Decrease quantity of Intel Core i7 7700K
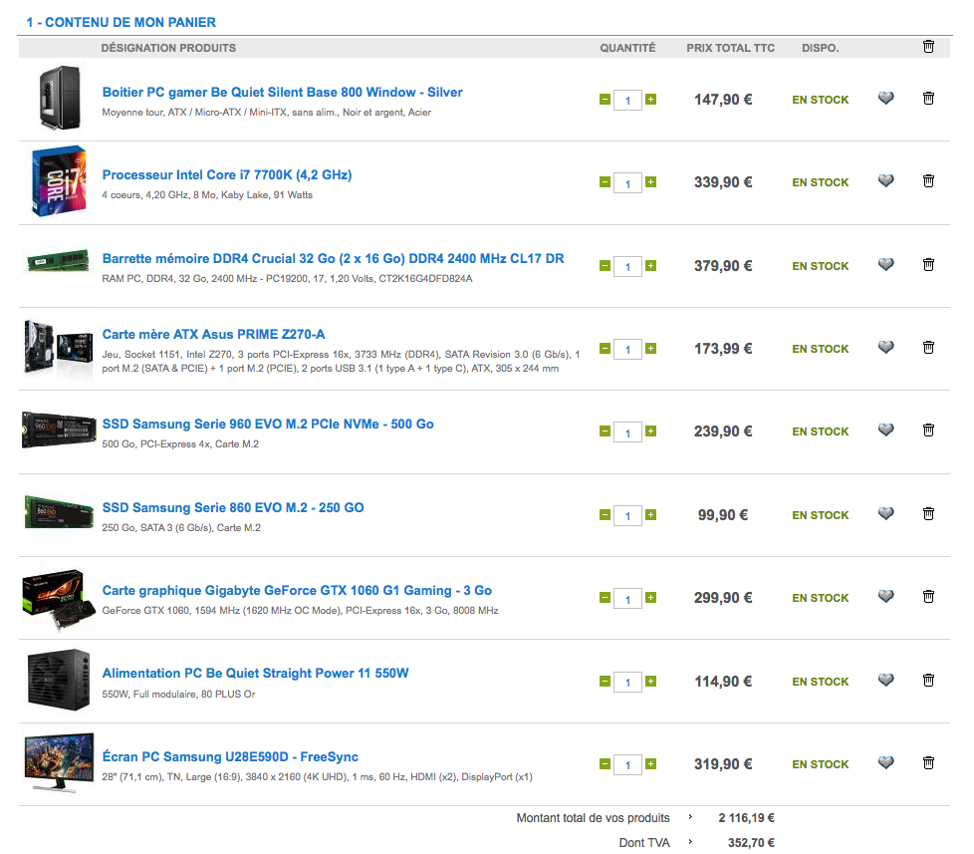This screenshot has width=974, height=854. 605,182
